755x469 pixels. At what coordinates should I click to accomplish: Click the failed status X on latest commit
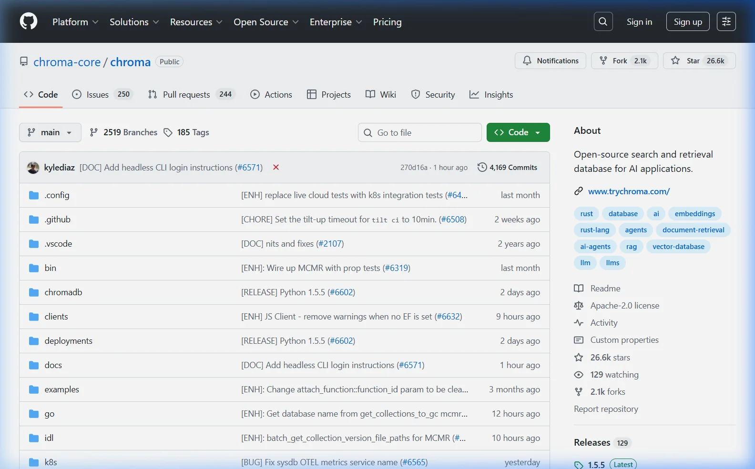coord(275,167)
